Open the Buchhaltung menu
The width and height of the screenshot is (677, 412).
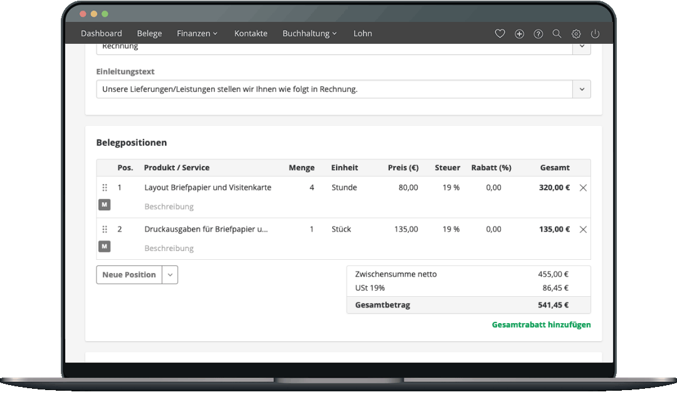pyautogui.click(x=309, y=34)
